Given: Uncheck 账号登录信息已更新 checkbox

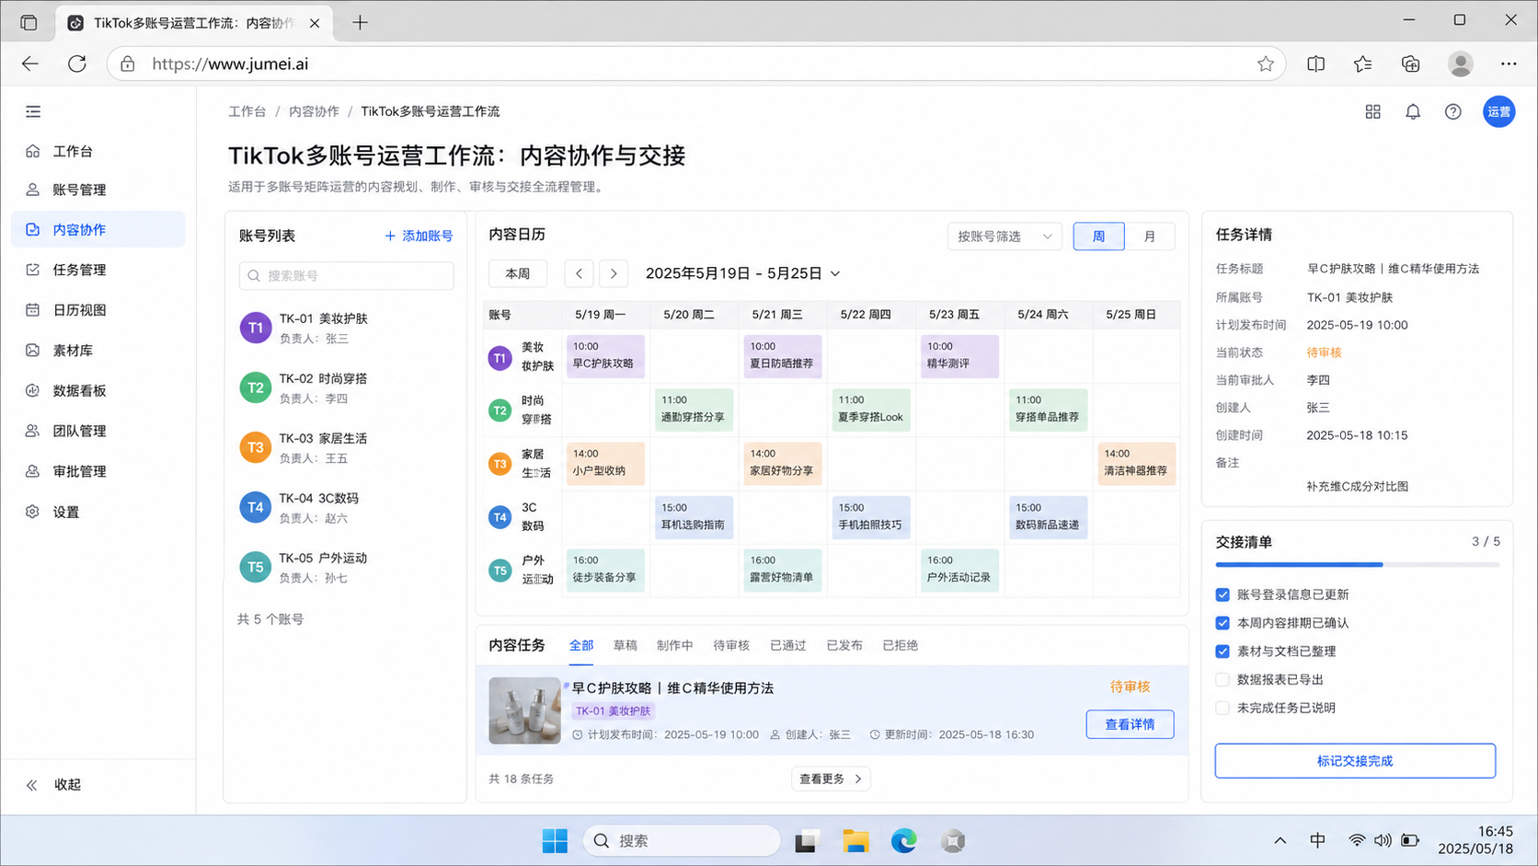Looking at the screenshot, I should click(1222, 595).
